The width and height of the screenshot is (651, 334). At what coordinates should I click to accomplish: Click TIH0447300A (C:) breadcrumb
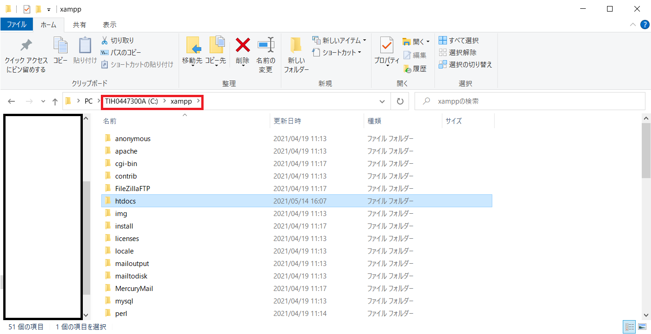pos(132,101)
